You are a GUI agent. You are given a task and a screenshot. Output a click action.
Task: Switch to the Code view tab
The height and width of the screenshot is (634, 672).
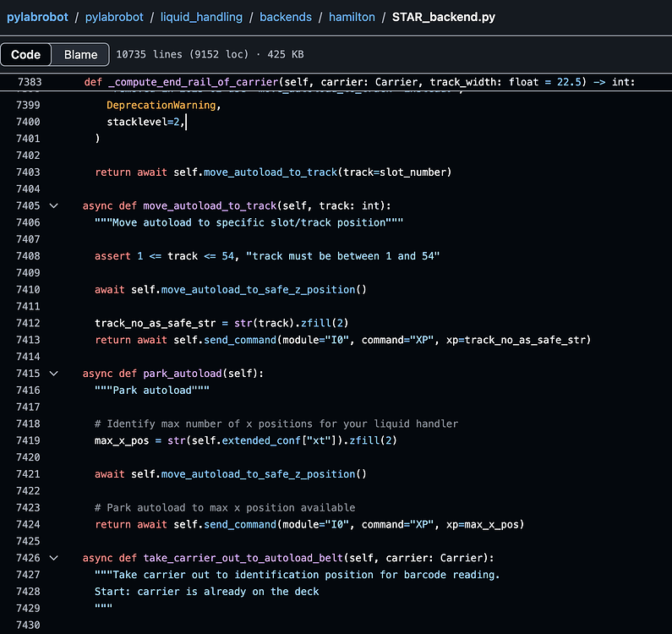(25, 54)
